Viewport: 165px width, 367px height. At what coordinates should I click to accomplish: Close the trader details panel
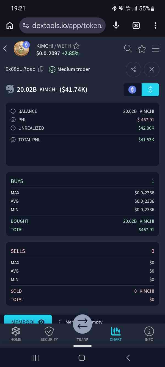152,69
